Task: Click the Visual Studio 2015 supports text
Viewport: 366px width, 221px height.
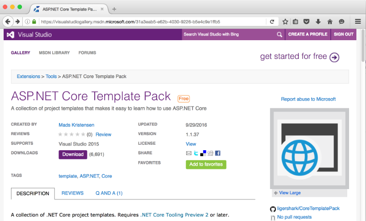Action: 79,144
